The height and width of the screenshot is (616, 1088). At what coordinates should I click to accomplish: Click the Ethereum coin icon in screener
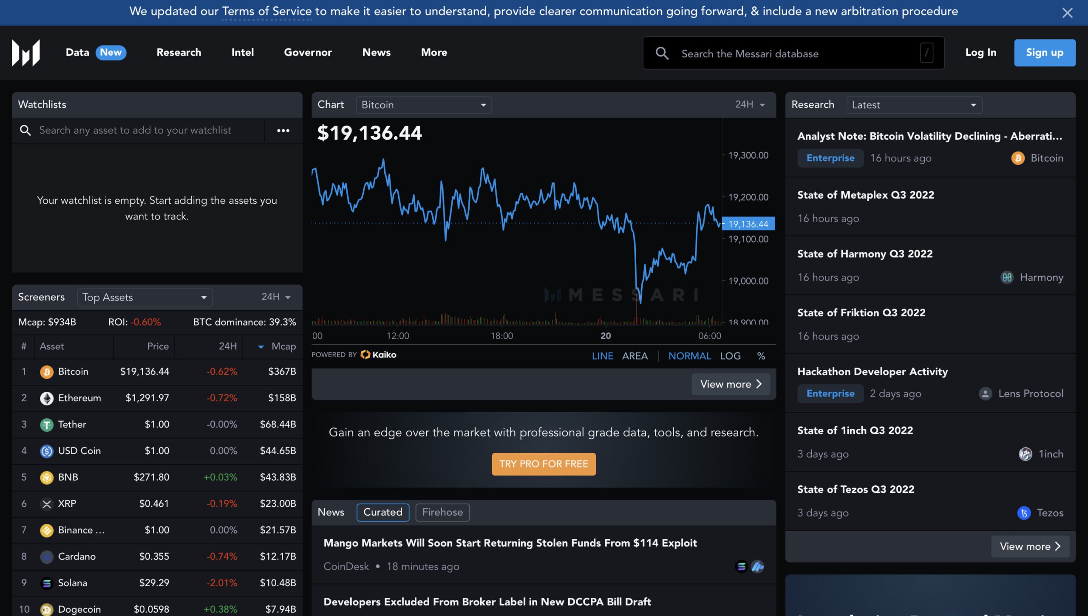coord(47,398)
